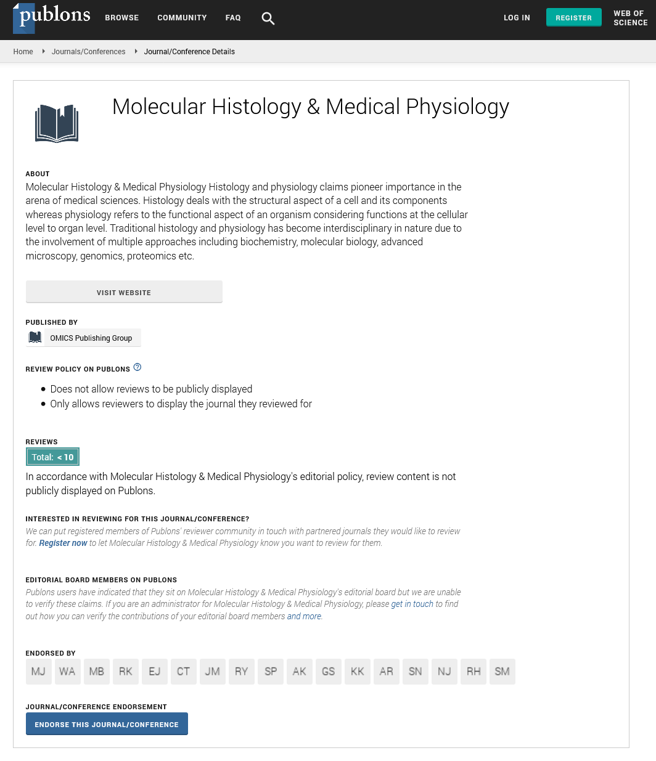Viewport: 656px width, 761px height.
Task: Click the review policy help icon
Action: point(137,367)
